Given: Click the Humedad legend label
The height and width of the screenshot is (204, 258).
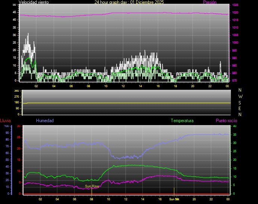Looking at the screenshot, I should pyautogui.click(x=45, y=121).
